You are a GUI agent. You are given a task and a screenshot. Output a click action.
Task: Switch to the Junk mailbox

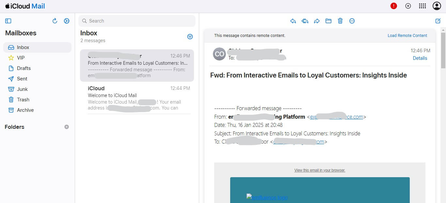(x=22, y=89)
